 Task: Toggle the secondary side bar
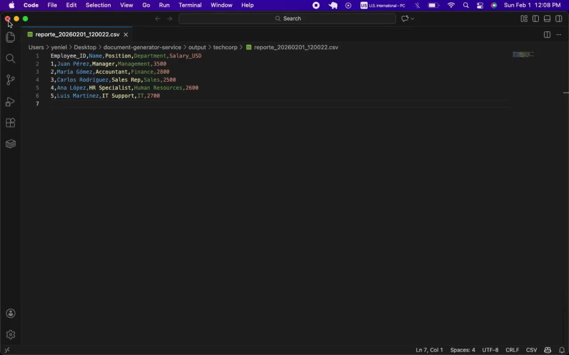559,19
